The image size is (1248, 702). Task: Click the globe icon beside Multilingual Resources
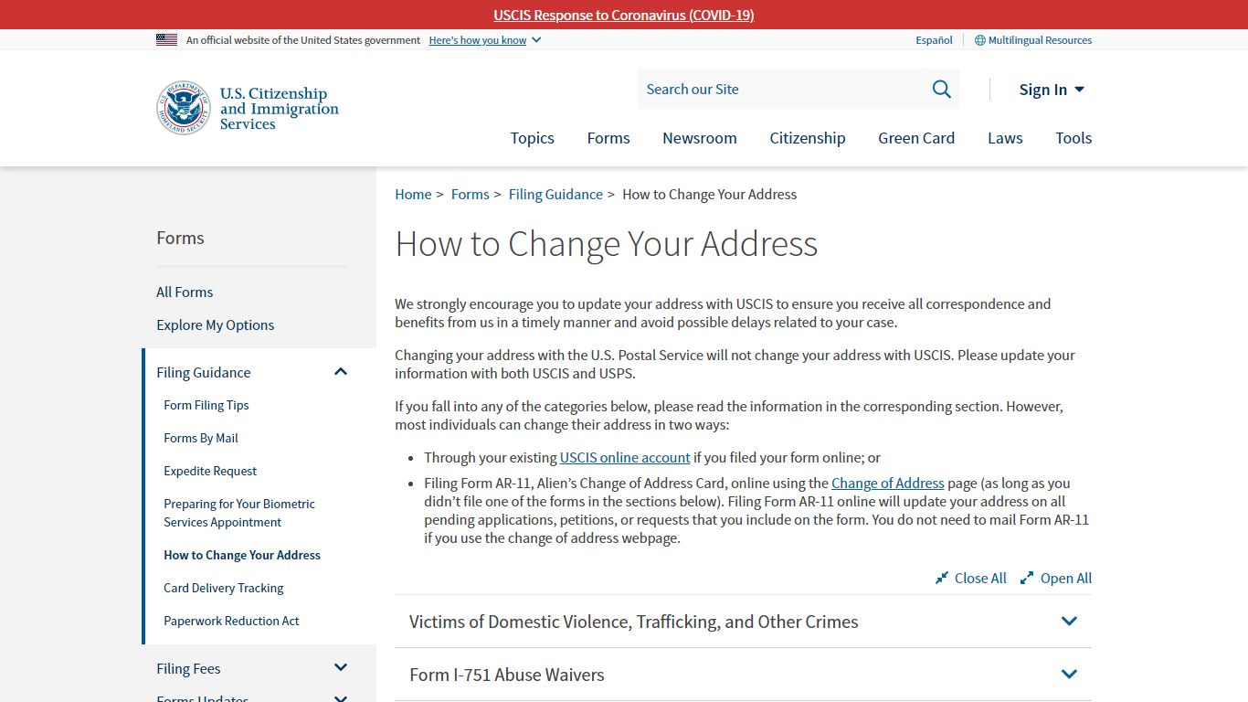pos(980,40)
